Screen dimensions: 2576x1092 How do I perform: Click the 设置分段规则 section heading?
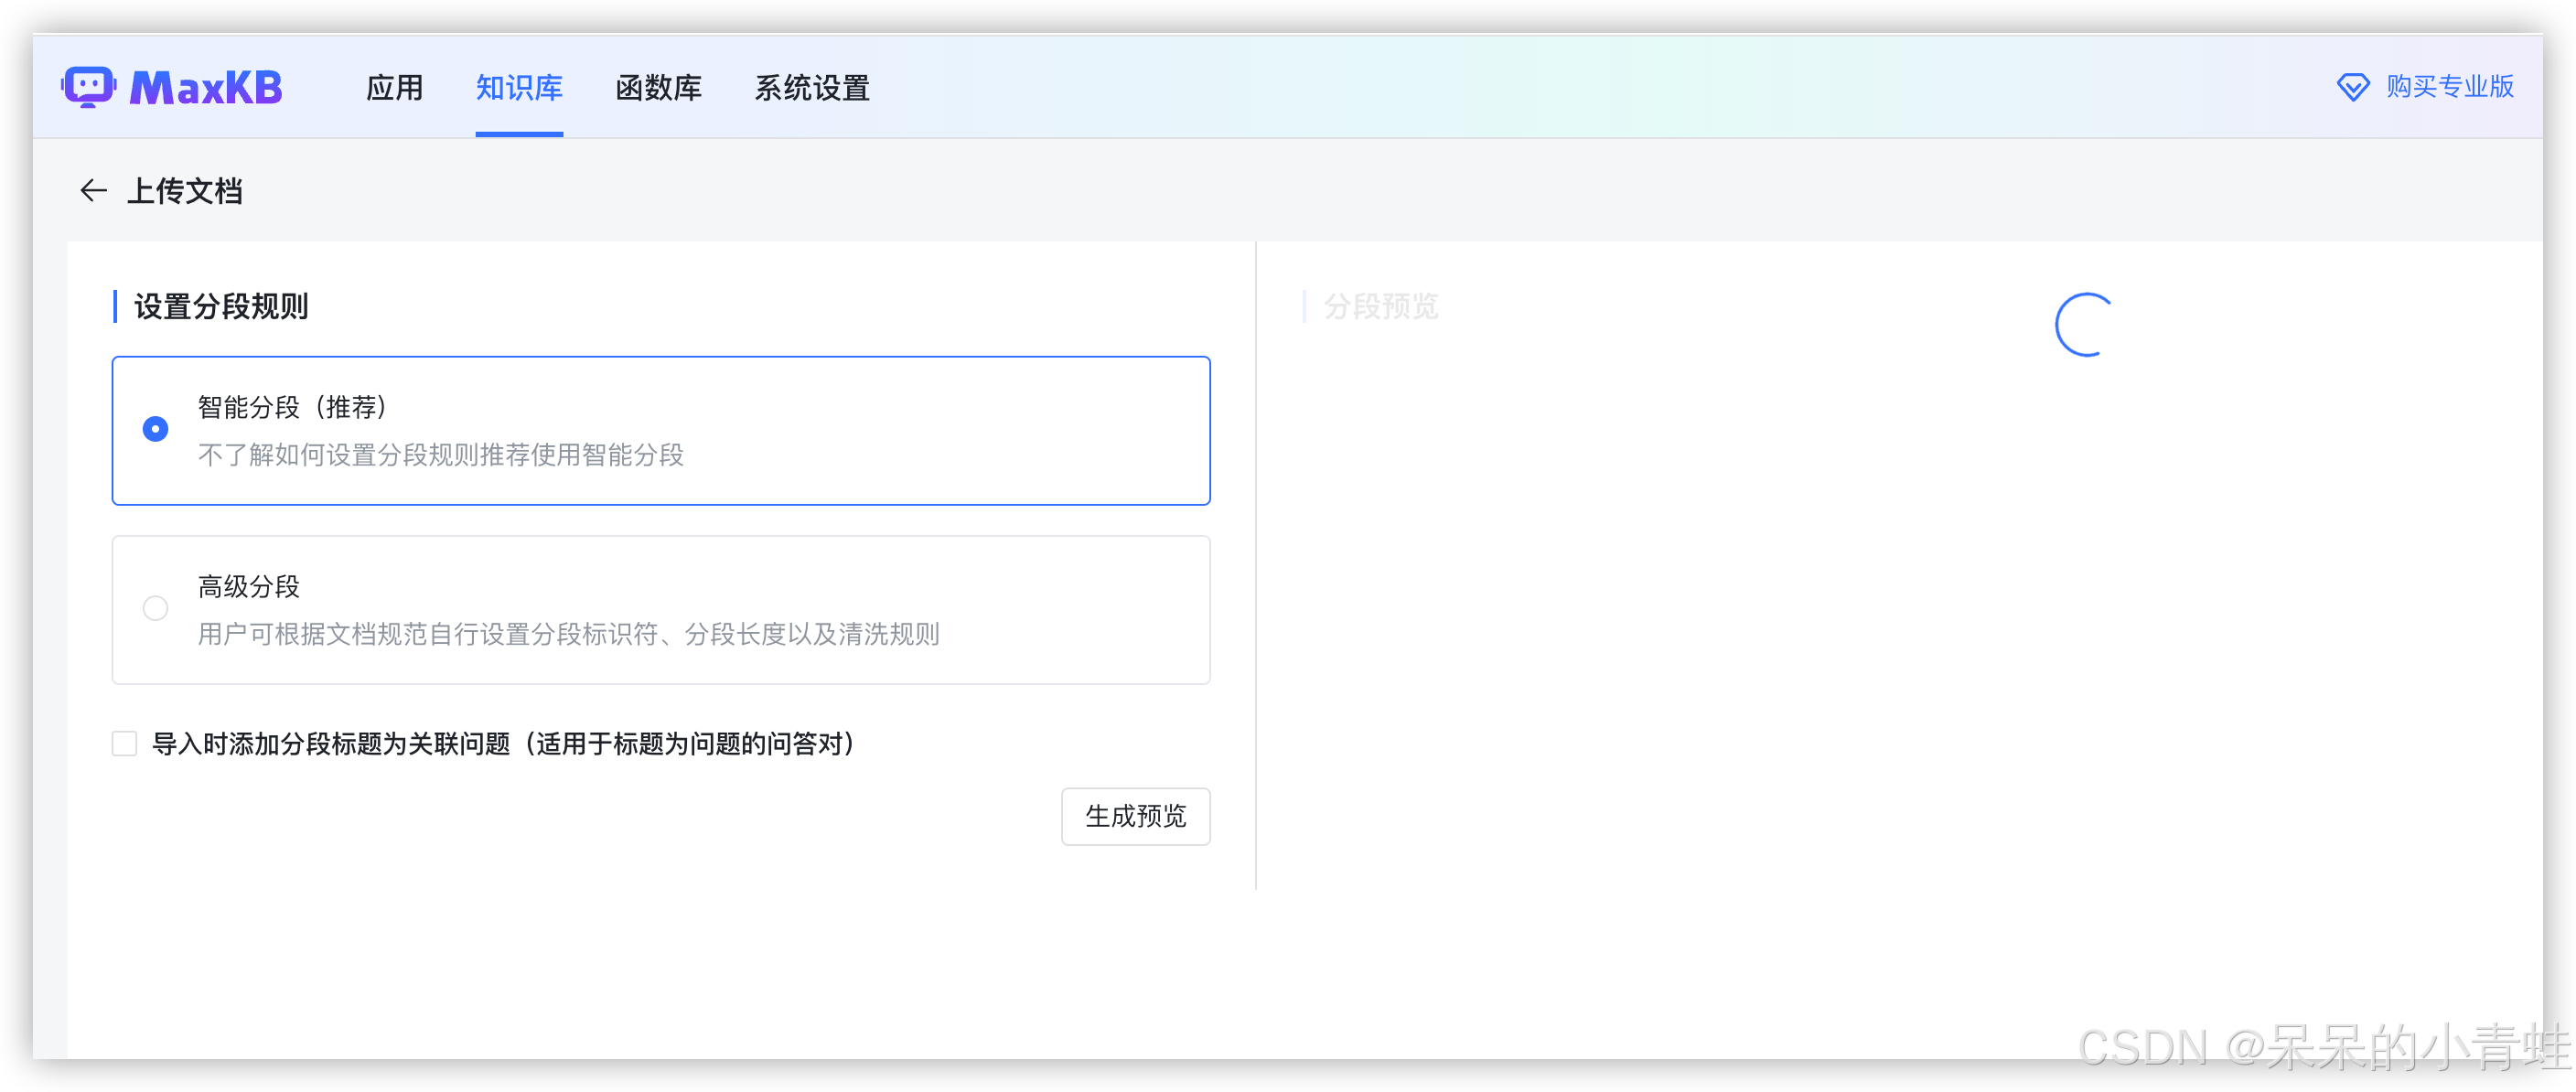click(221, 306)
